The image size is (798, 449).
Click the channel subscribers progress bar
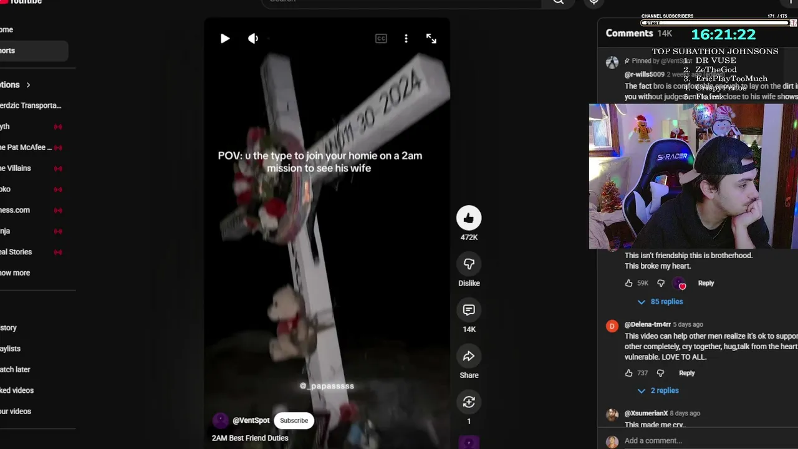(x=714, y=23)
